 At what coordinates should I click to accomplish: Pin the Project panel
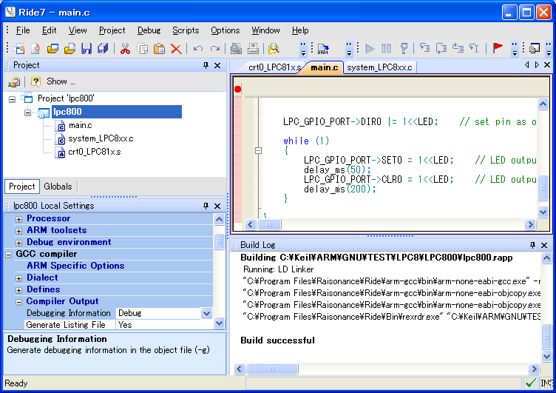coord(206,65)
